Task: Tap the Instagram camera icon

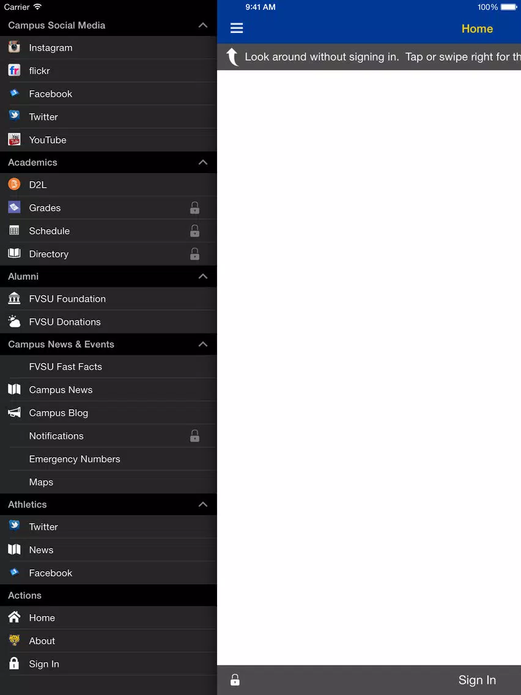Action: [x=14, y=47]
